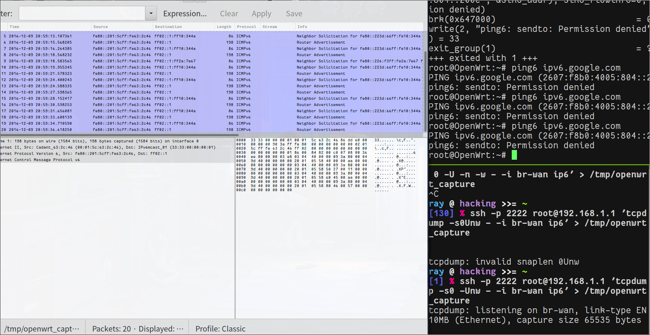Select packet 12 at 20:59:24.400243

pyautogui.click(x=211, y=80)
